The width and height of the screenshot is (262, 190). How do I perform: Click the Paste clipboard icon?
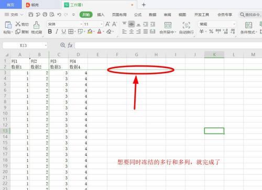pos(8,25)
